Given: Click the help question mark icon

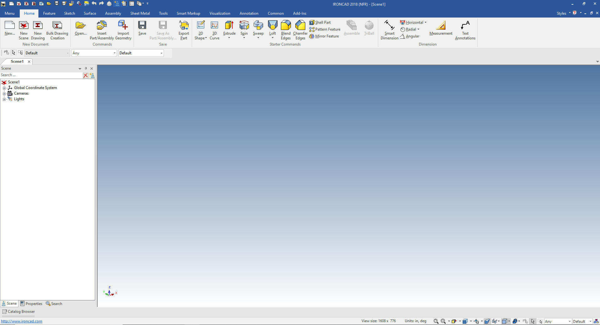Looking at the screenshot, I should 575,13.
